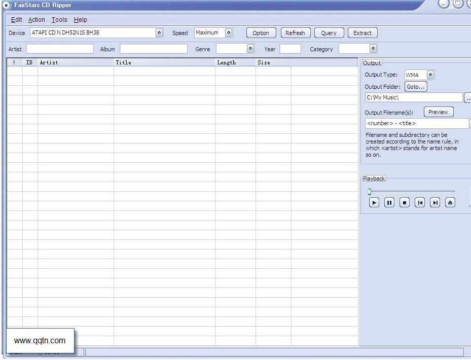Skip to next track icon
471x360 pixels.
(x=435, y=203)
